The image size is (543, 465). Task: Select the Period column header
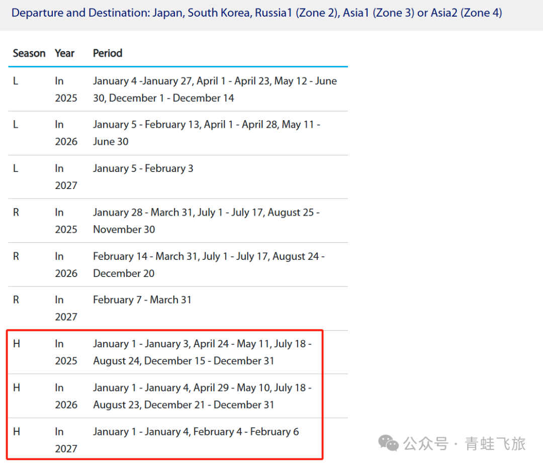[108, 53]
